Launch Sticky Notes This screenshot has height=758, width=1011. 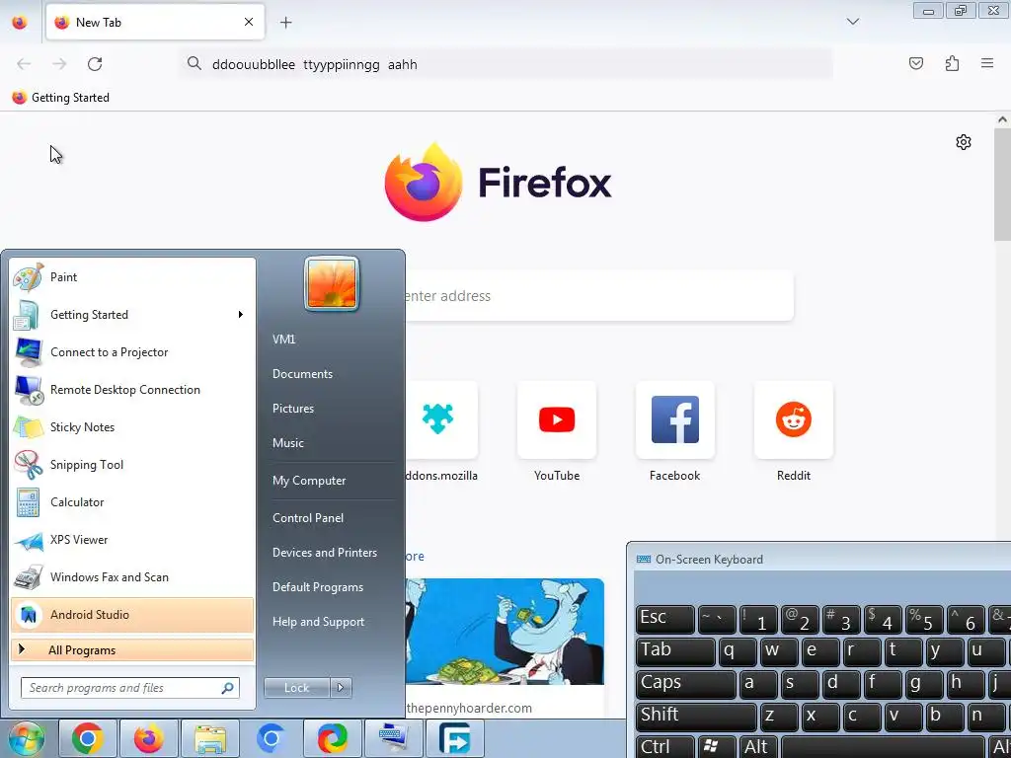(x=132, y=426)
